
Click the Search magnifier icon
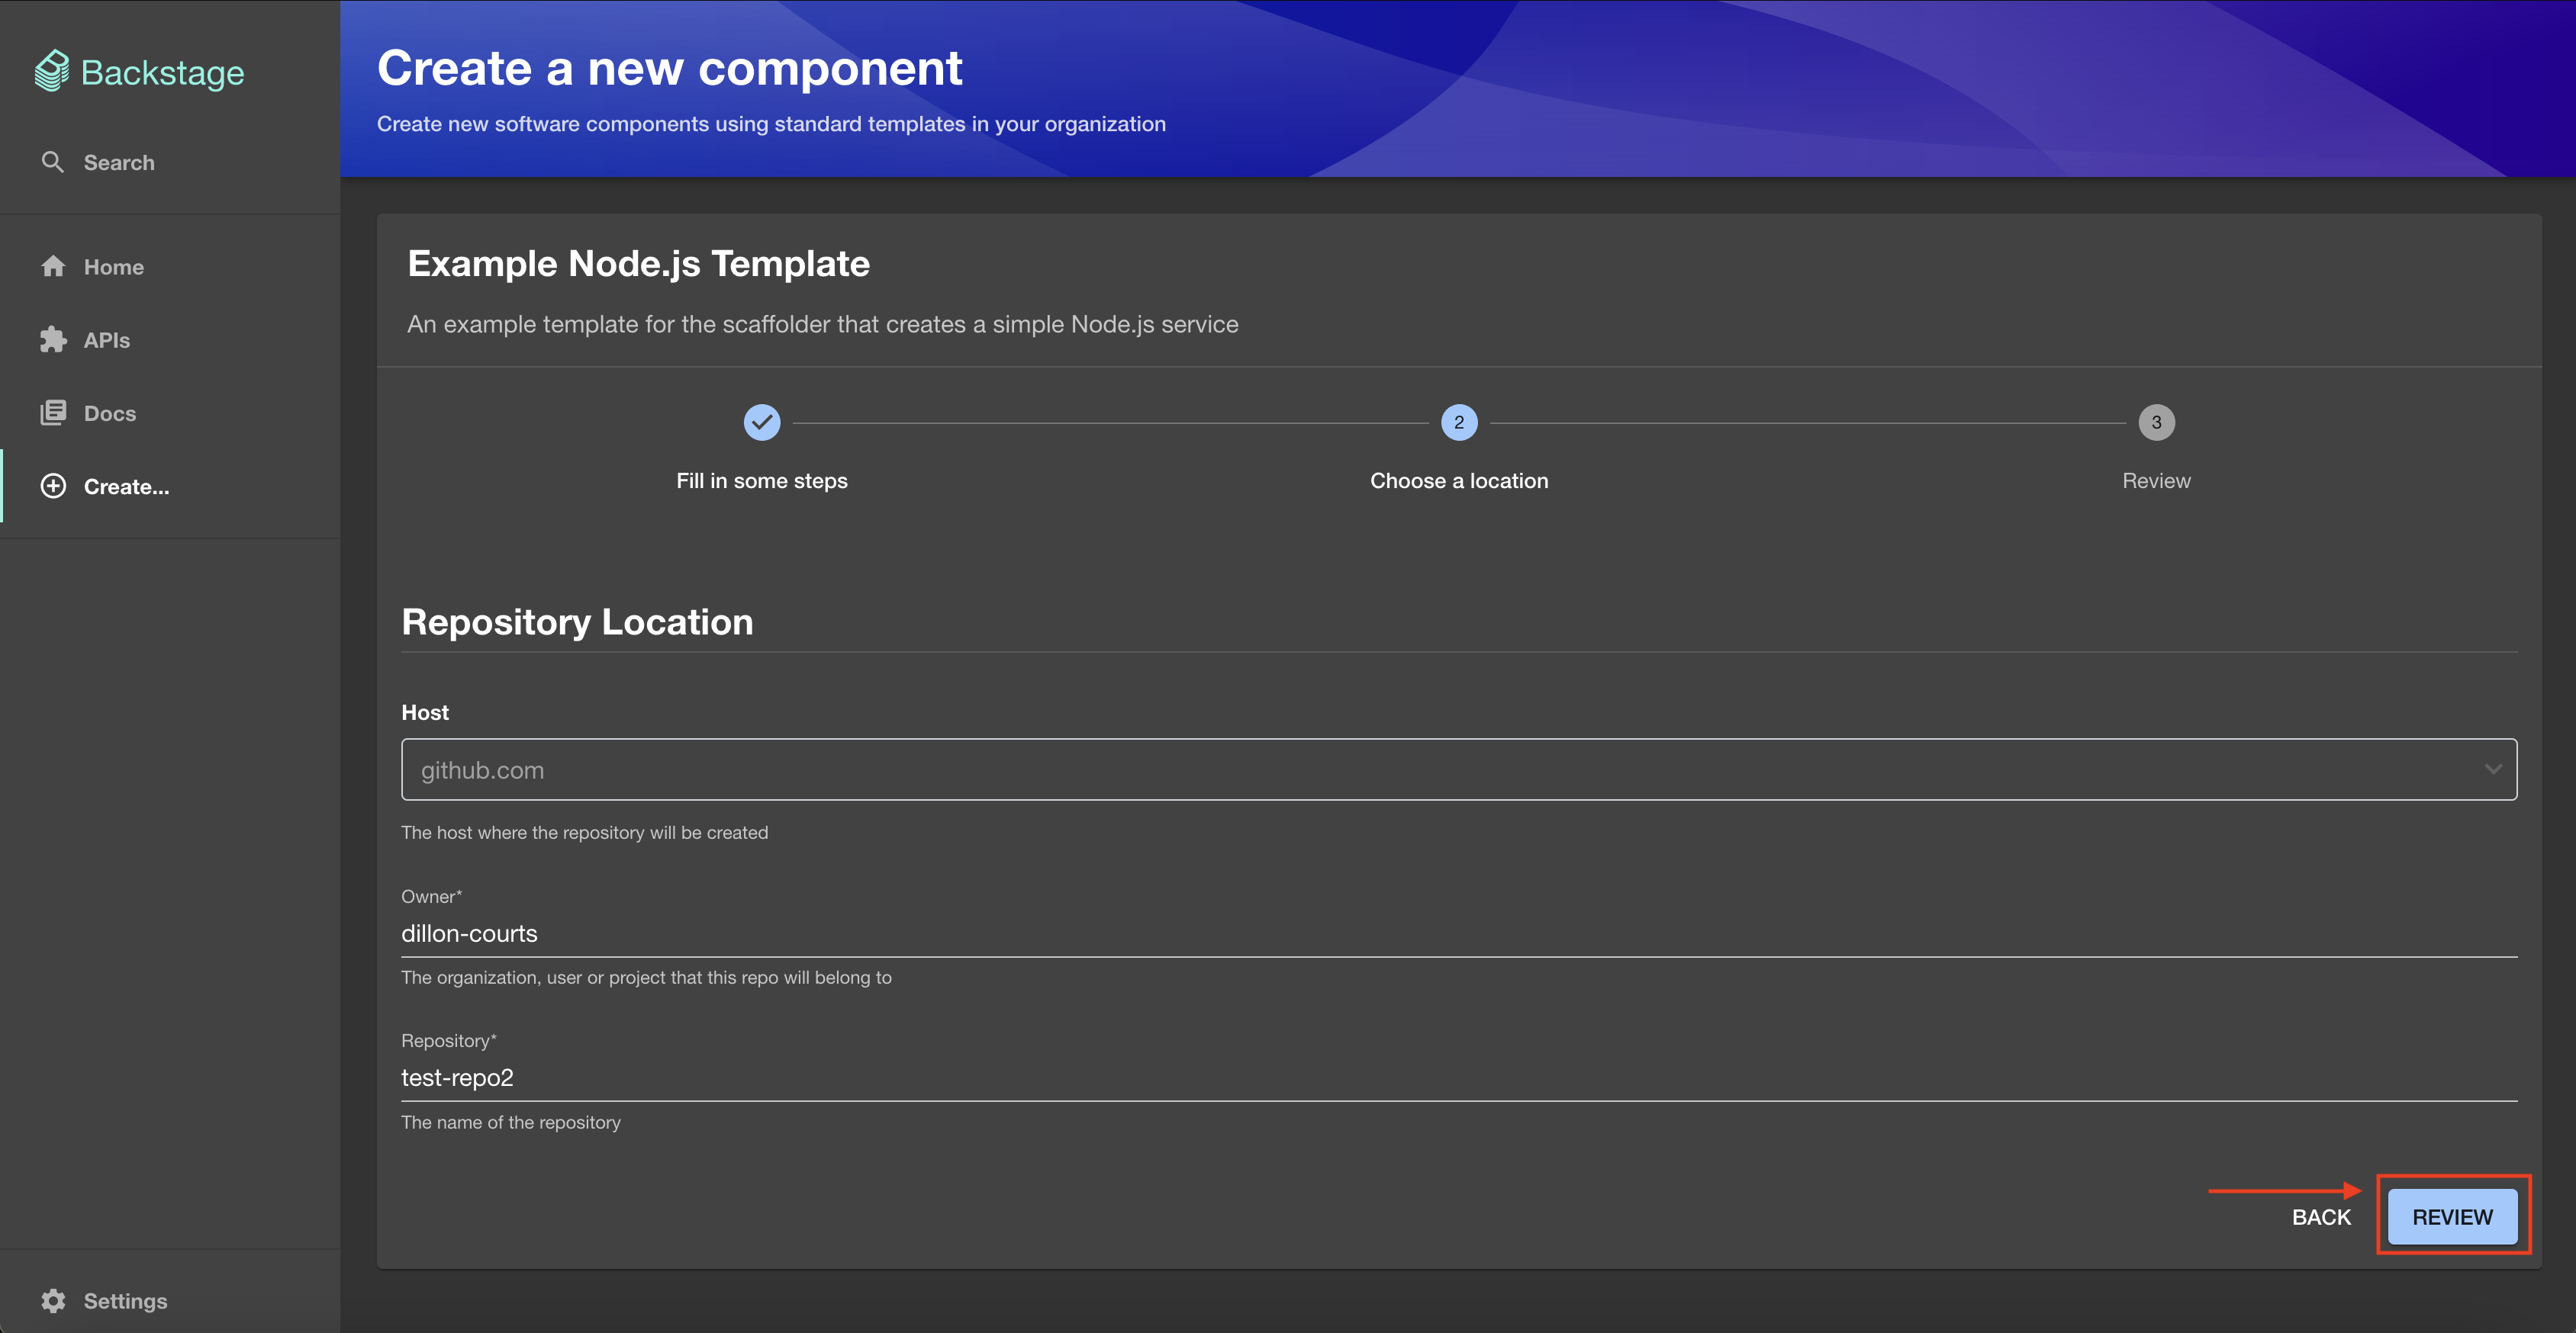52,162
